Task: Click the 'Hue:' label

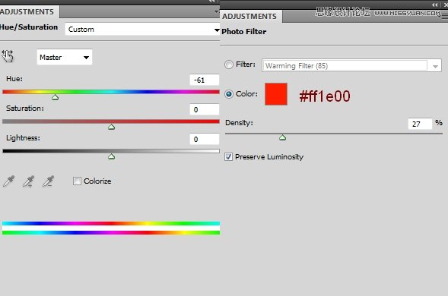Action: tap(14, 79)
